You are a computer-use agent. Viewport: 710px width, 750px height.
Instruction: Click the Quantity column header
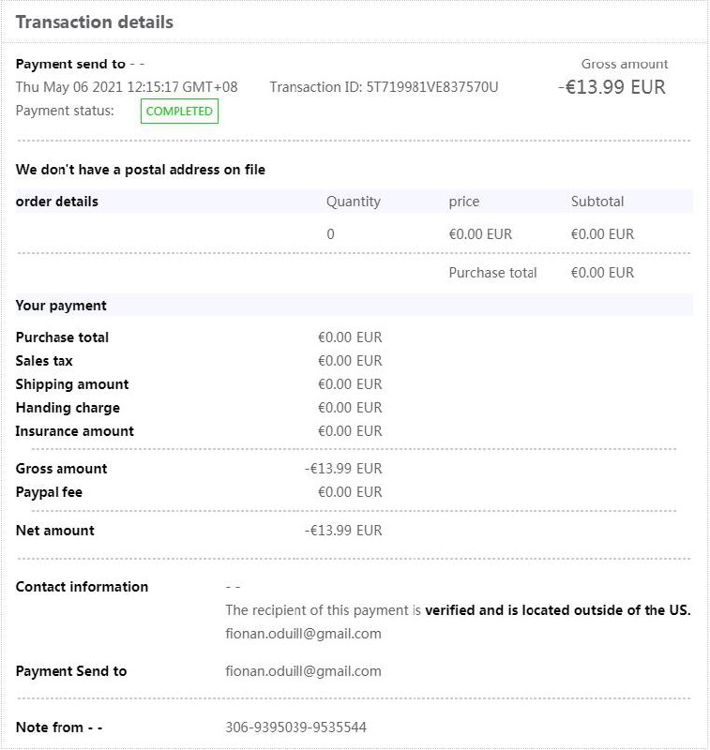coord(354,202)
